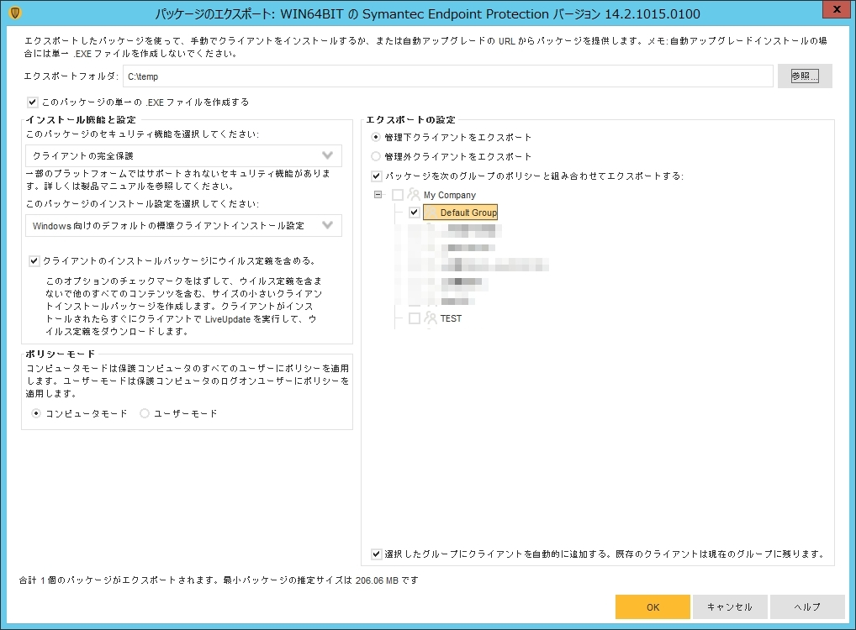Screen dimensions: 856x630
Task: Toggle auto-add clients to selected group checkbox
Action: [376, 554]
